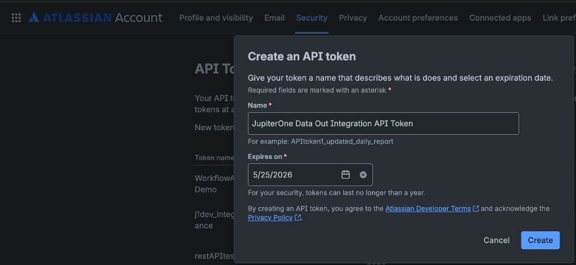This screenshot has height=265, width=576.
Task: Open the Connected apps tab
Action: 500,18
